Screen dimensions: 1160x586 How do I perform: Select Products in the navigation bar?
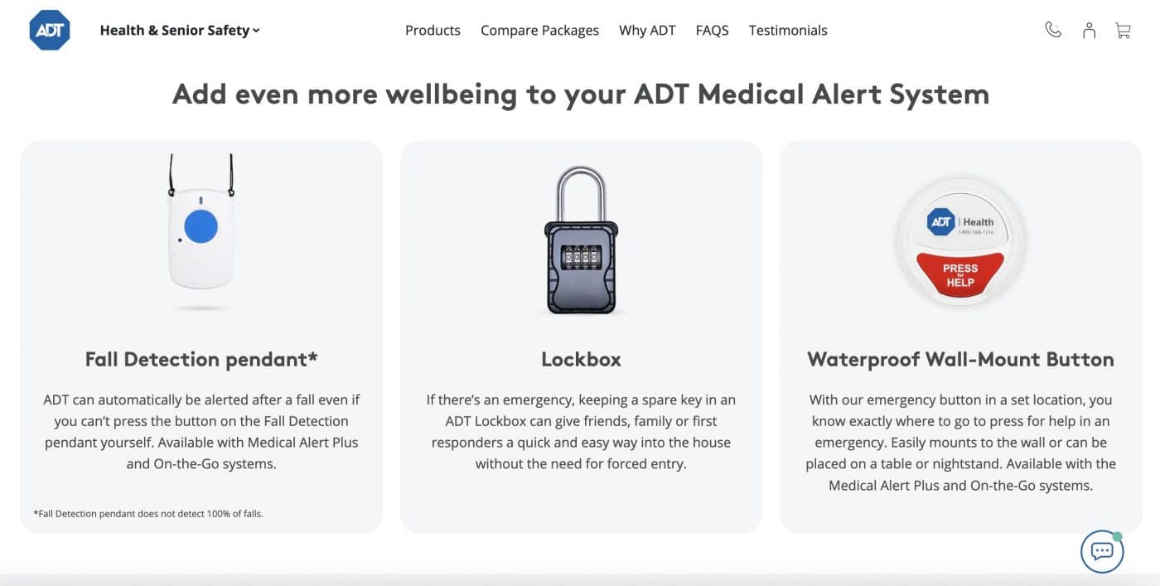coord(433,30)
